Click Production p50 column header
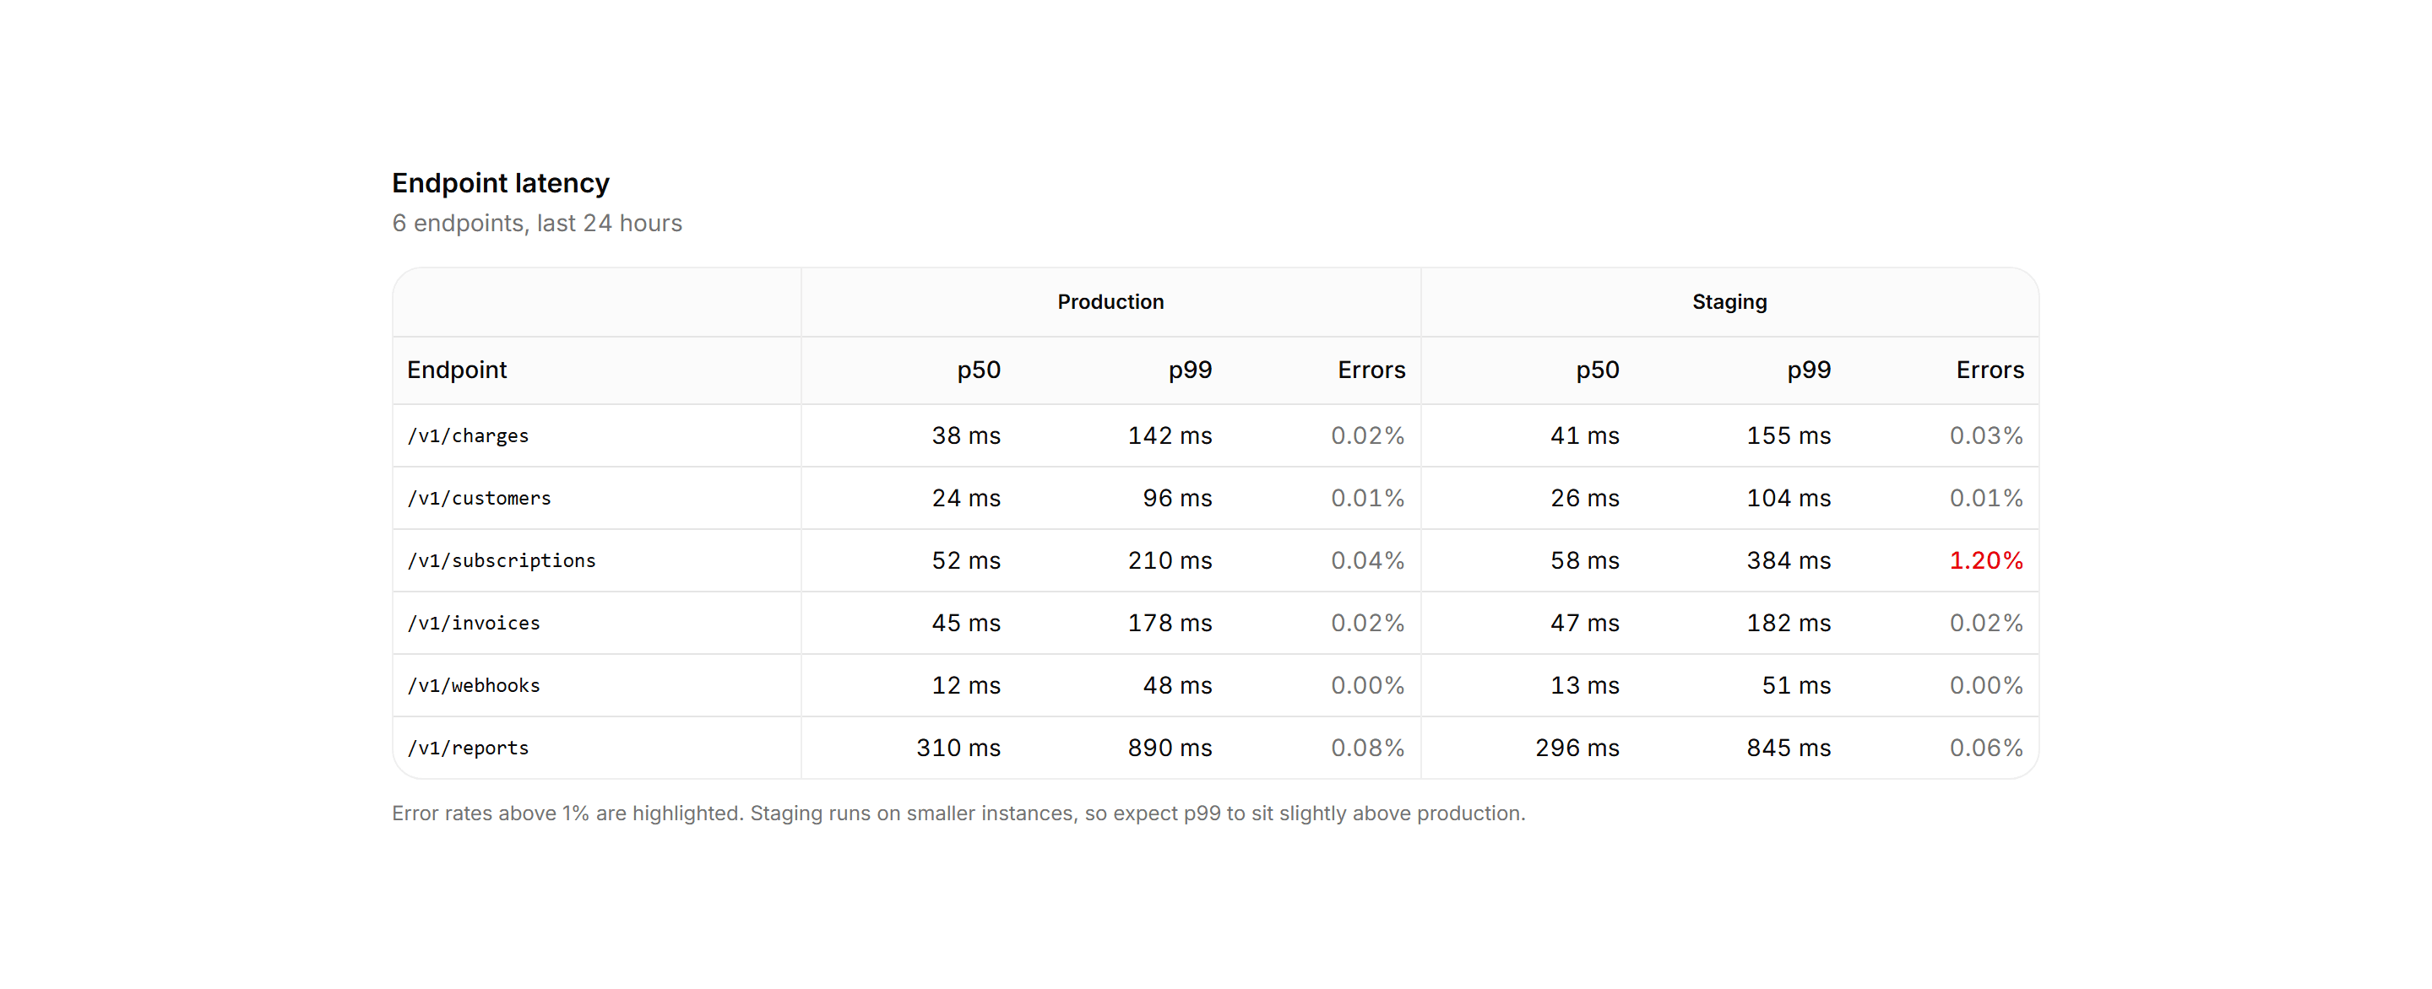 (x=978, y=370)
